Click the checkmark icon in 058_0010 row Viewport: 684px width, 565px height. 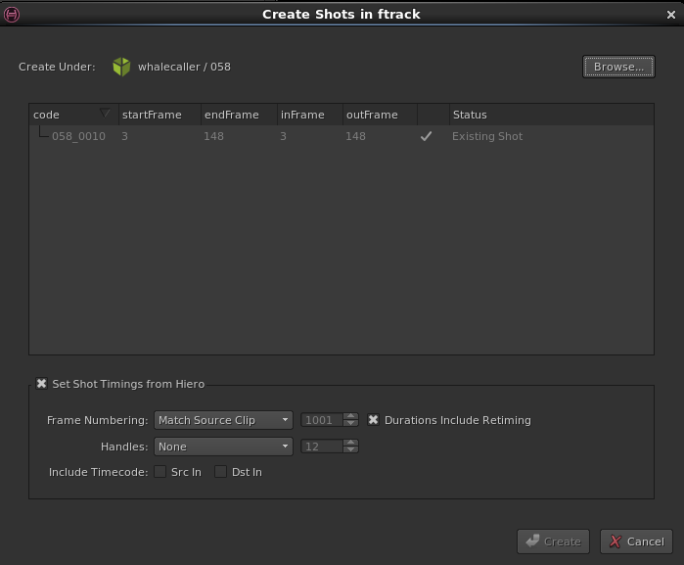pyautogui.click(x=426, y=136)
